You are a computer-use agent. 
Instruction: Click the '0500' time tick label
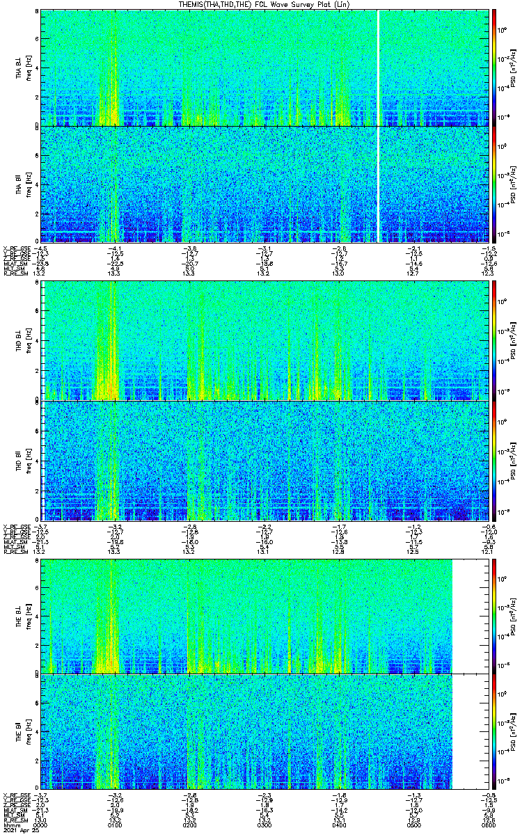coord(413,825)
